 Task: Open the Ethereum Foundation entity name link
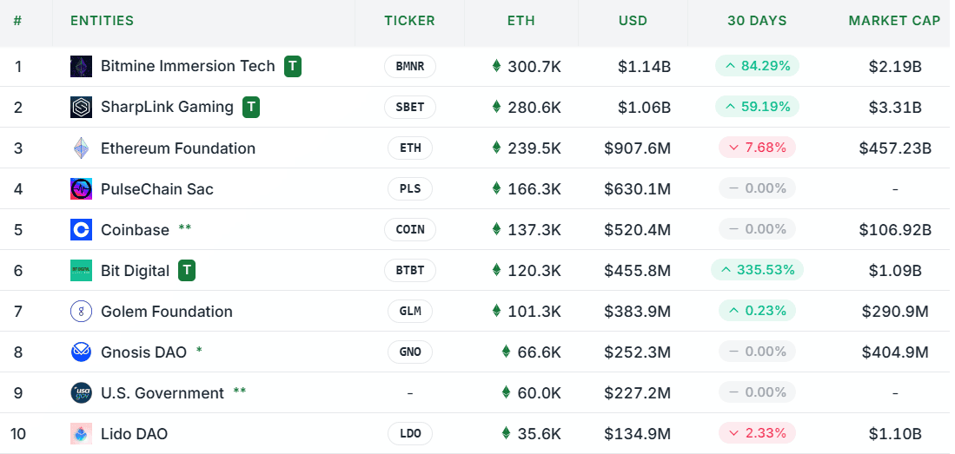coord(178,148)
